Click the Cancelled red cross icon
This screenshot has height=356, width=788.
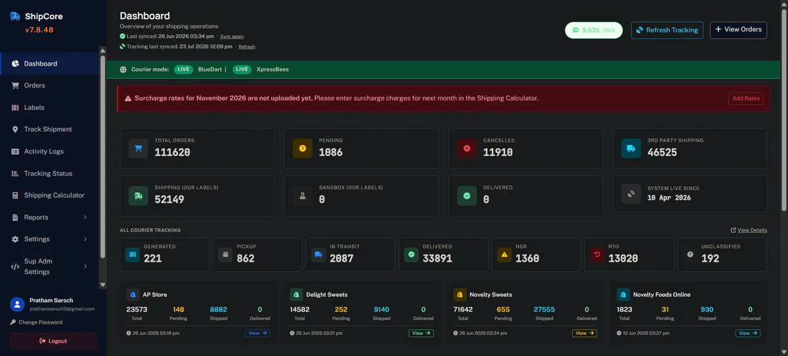point(467,148)
